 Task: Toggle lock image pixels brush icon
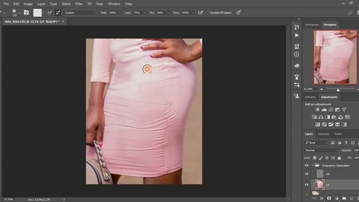(321, 158)
